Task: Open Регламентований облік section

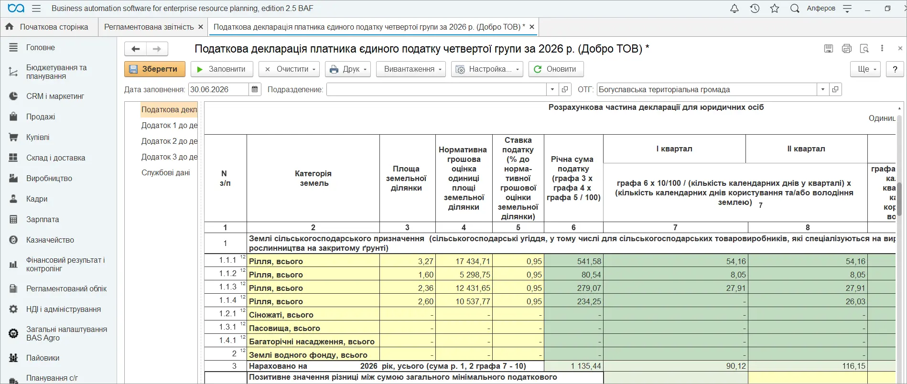Action: (x=66, y=288)
